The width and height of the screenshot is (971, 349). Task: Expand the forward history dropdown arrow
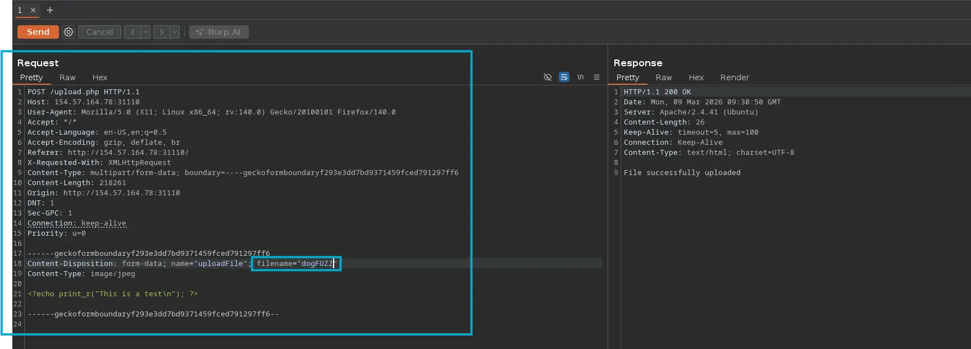click(x=175, y=32)
